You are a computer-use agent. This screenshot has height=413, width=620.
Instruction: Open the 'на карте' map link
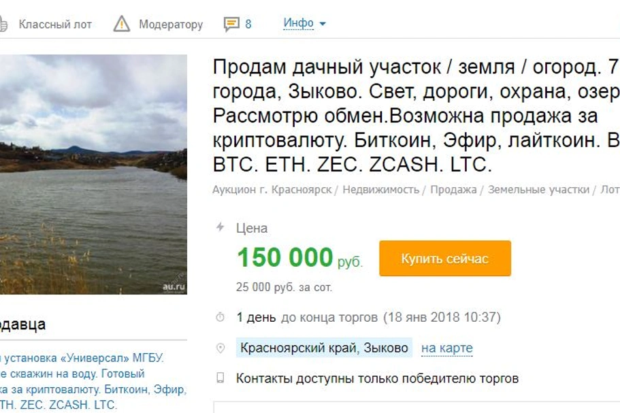coord(447,348)
